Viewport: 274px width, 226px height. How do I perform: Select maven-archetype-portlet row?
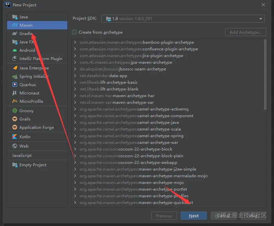click(167, 189)
